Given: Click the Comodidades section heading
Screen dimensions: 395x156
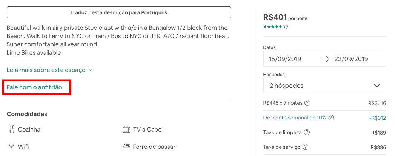Looking at the screenshot, I should (27, 114).
